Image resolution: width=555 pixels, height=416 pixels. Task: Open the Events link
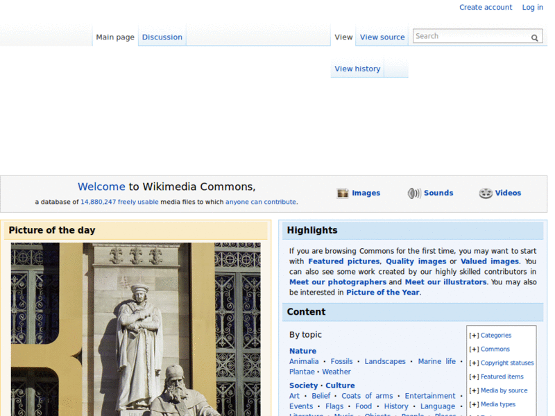(x=301, y=406)
